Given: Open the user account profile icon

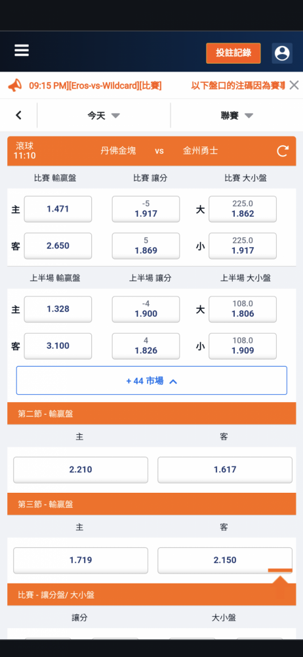Looking at the screenshot, I should click(282, 53).
